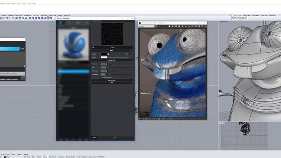Click the folder icon in frame buffer toolbar

(x=179, y=26)
